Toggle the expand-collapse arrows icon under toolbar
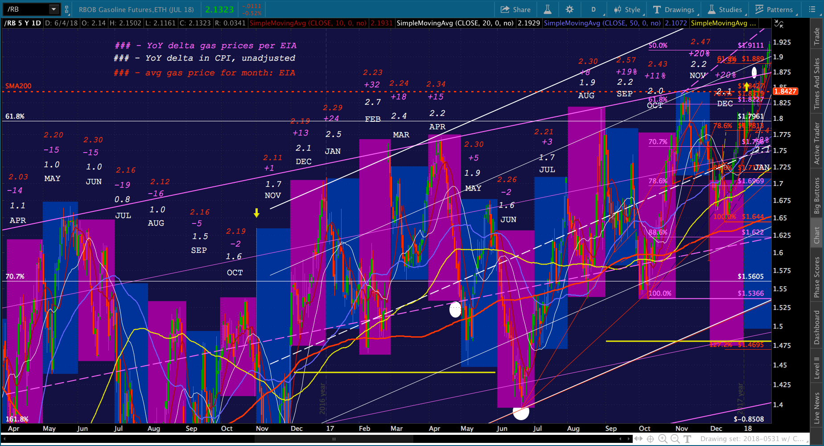This screenshot has width=824, height=446. pyautogui.click(x=778, y=24)
